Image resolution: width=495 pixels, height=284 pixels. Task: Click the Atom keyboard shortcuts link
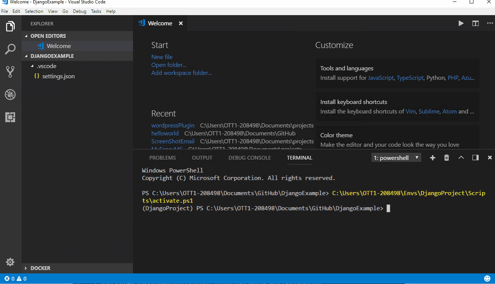point(450,112)
